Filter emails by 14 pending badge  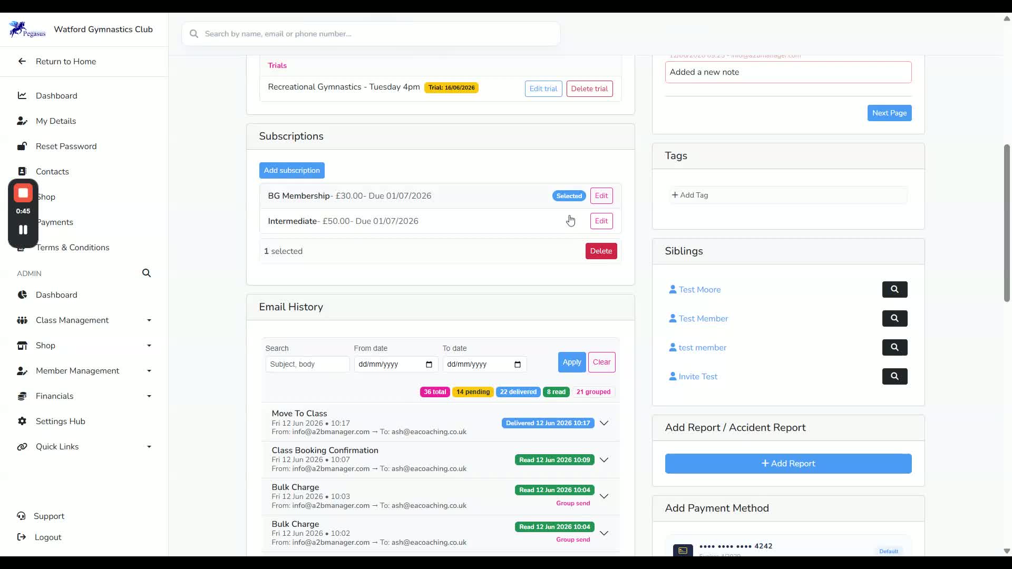pyautogui.click(x=473, y=392)
